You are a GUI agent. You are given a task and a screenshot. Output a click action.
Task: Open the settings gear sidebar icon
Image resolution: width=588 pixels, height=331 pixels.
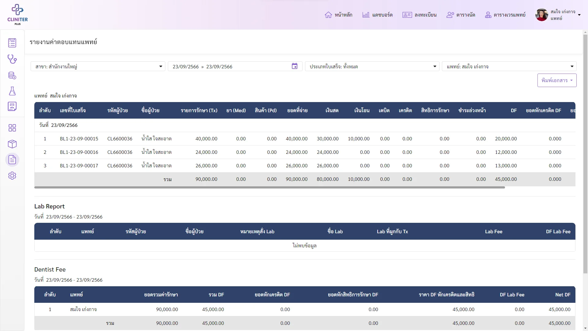12,176
